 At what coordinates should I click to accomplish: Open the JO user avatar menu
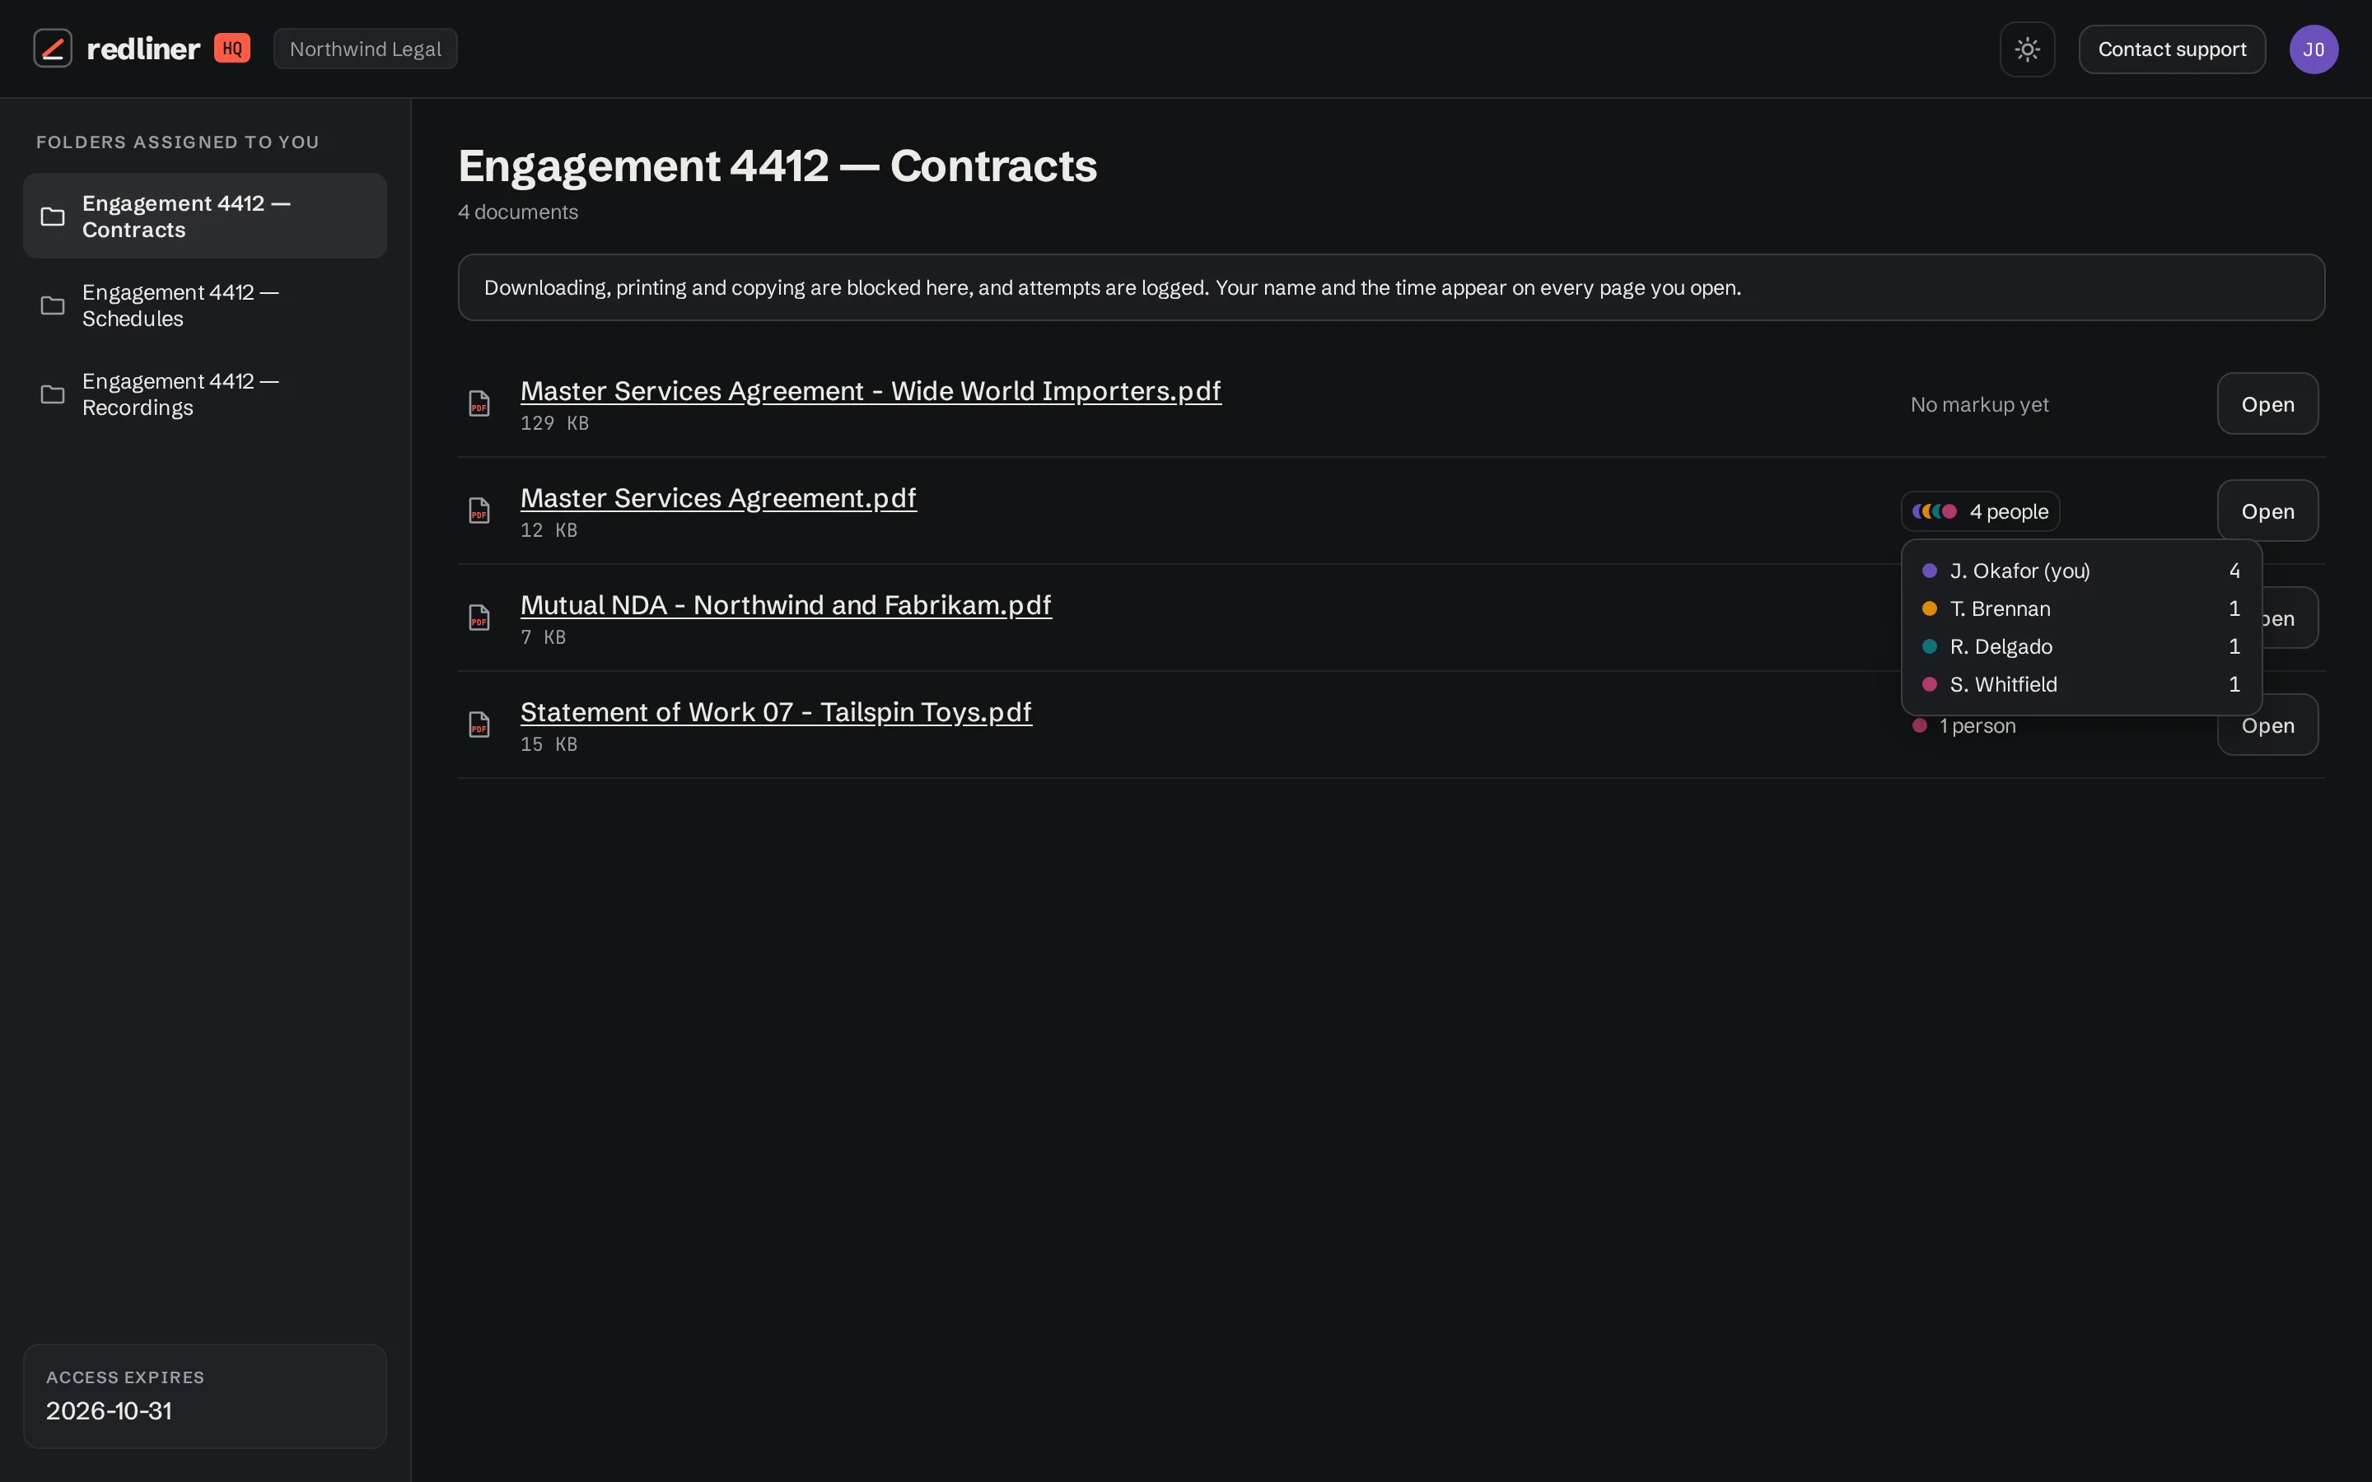(x=2314, y=49)
